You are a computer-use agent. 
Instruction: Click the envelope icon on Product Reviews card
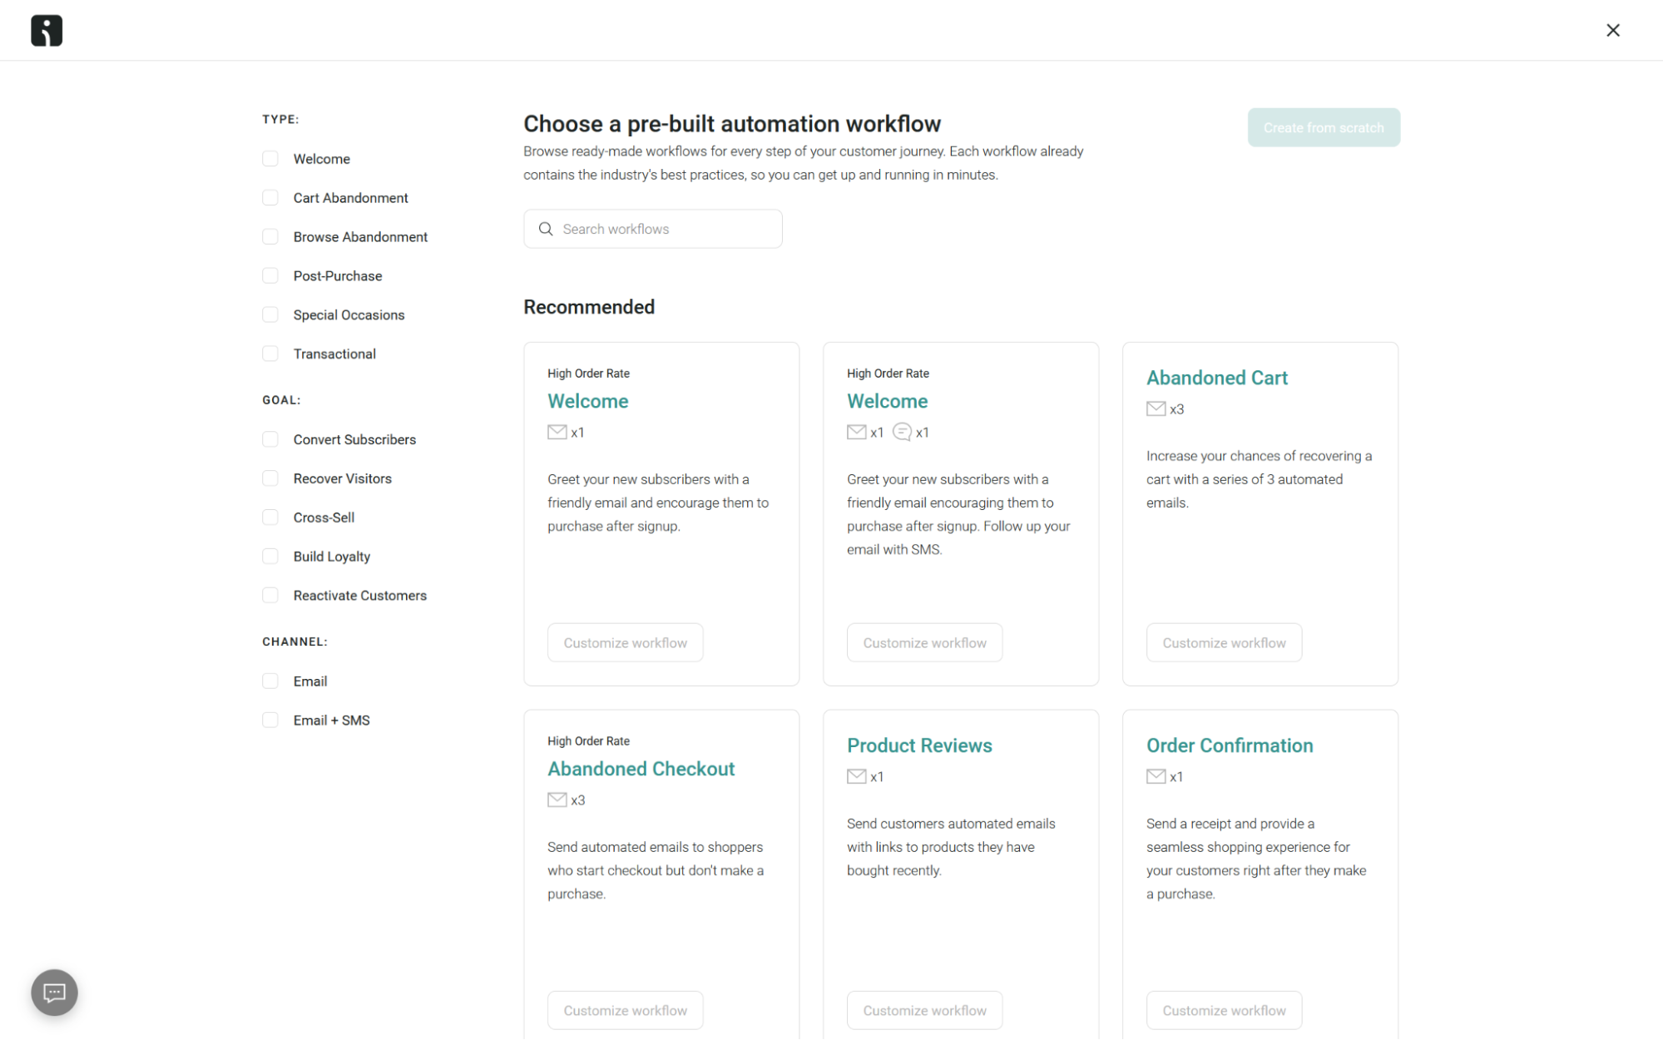856,776
